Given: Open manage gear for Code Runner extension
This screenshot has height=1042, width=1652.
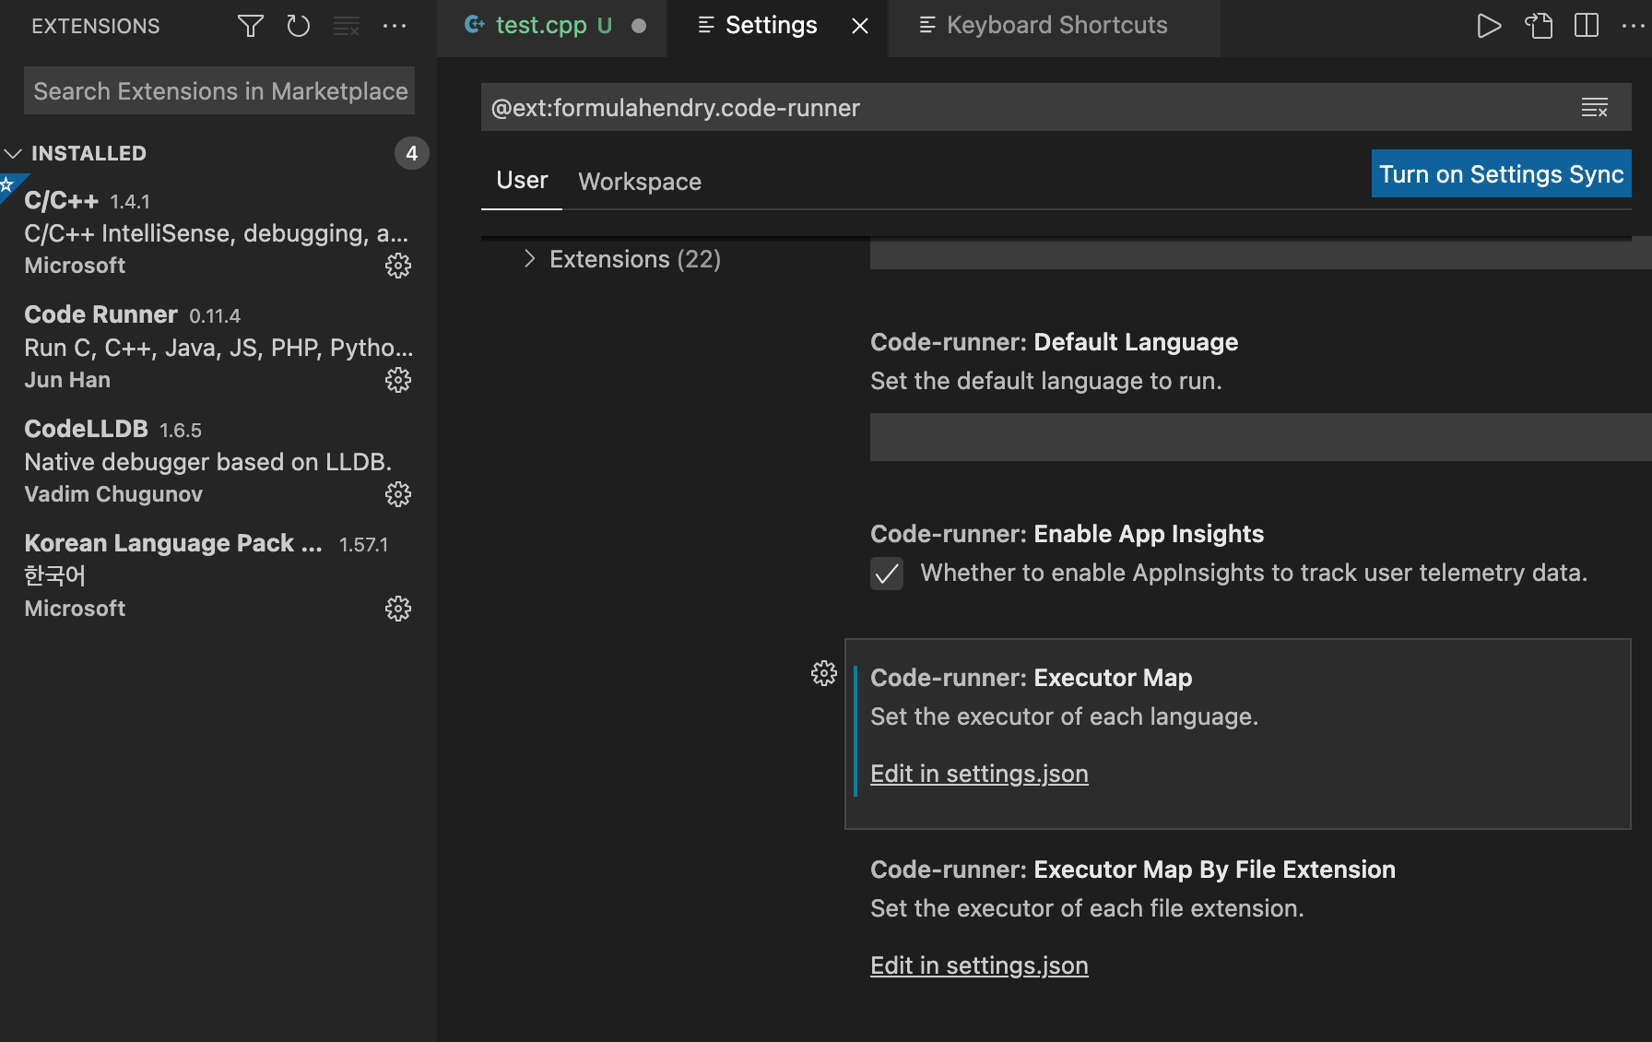Looking at the screenshot, I should pyautogui.click(x=398, y=380).
